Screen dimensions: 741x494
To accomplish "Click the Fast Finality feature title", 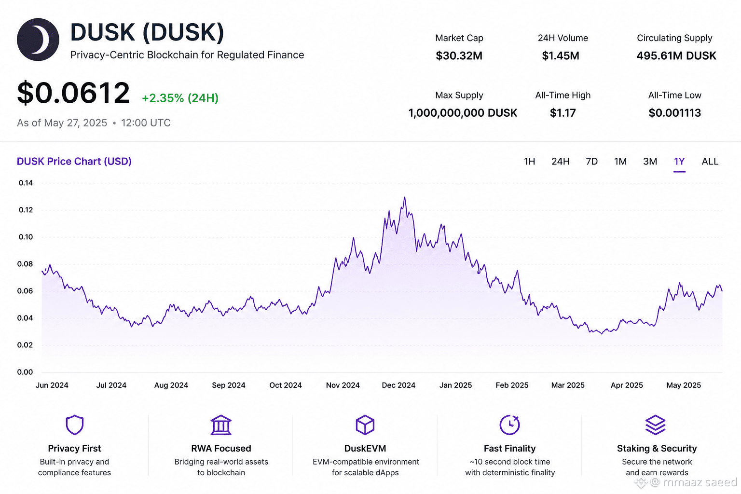I will click(x=510, y=449).
